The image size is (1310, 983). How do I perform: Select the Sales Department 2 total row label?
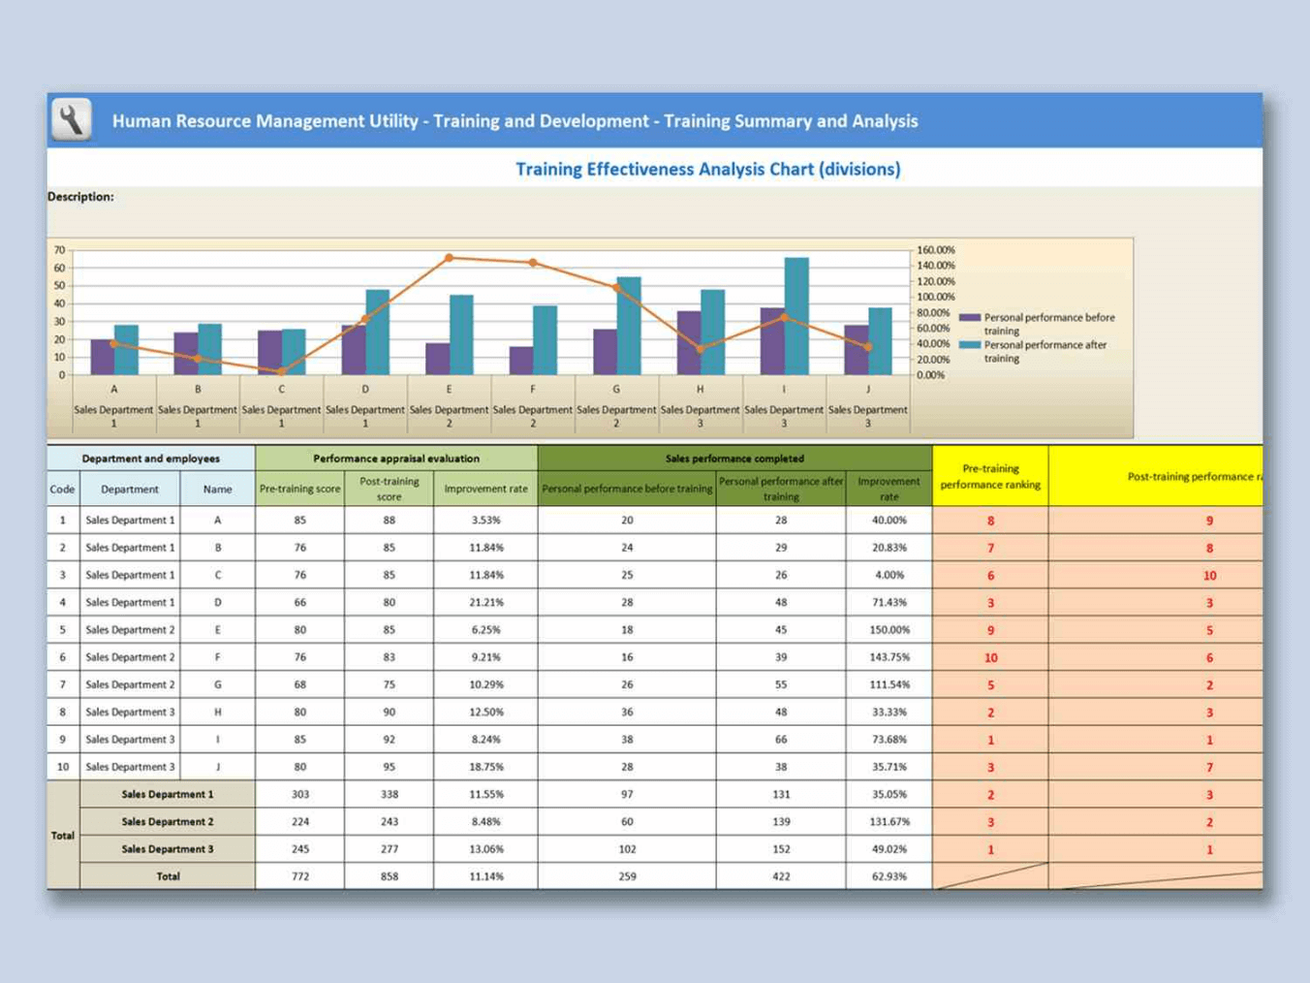click(x=168, y=822)
